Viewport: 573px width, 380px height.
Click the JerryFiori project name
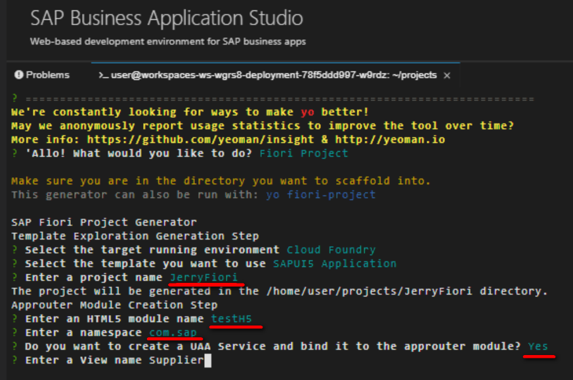click(204, 278)
